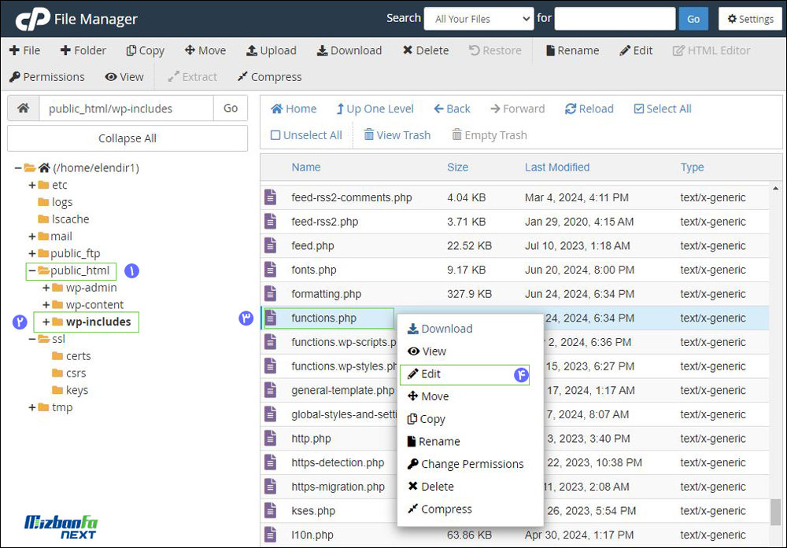
Task: Click View Trash
Action: pyautogui.click(x=397, y=135)
